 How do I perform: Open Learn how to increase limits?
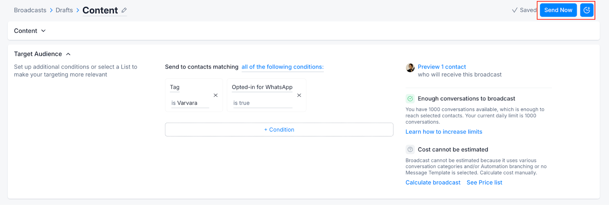click(x=444, y=132)
